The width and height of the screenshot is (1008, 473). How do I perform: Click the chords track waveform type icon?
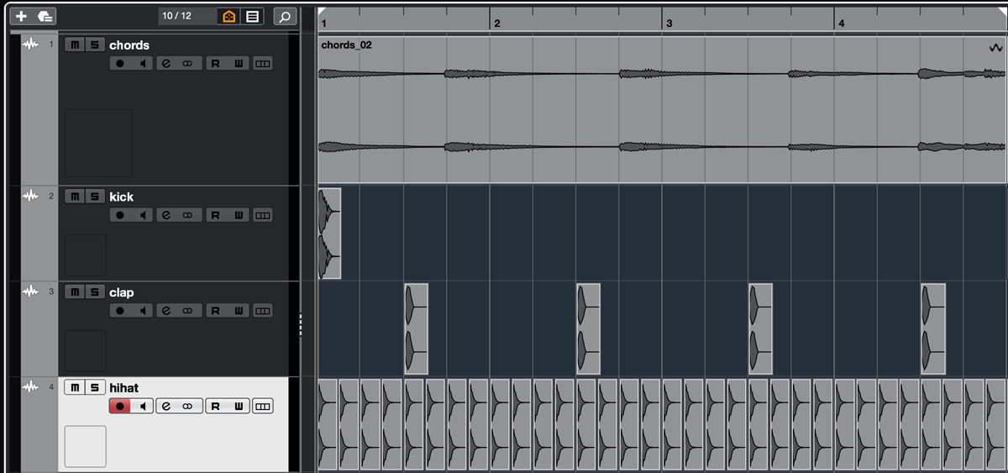30,44
